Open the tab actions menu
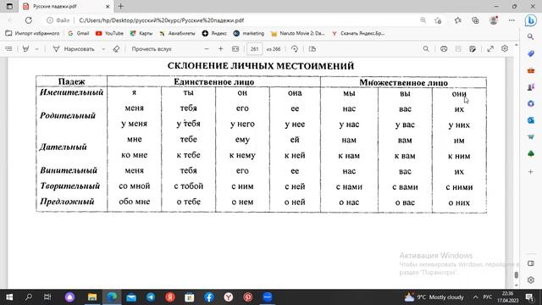This screenshot has width=542, height=305. point(9,6)
